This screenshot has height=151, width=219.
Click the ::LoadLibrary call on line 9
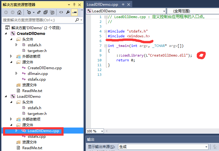coord(154,55)
